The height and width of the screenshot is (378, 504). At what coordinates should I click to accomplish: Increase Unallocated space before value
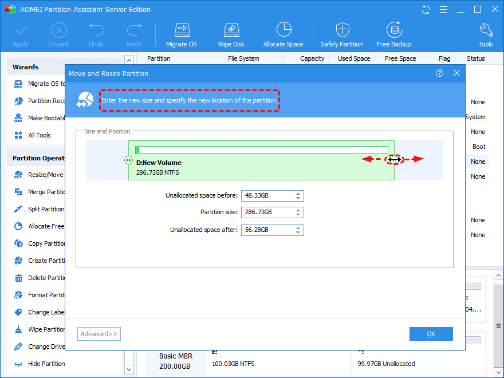click(x=298, y=194)
